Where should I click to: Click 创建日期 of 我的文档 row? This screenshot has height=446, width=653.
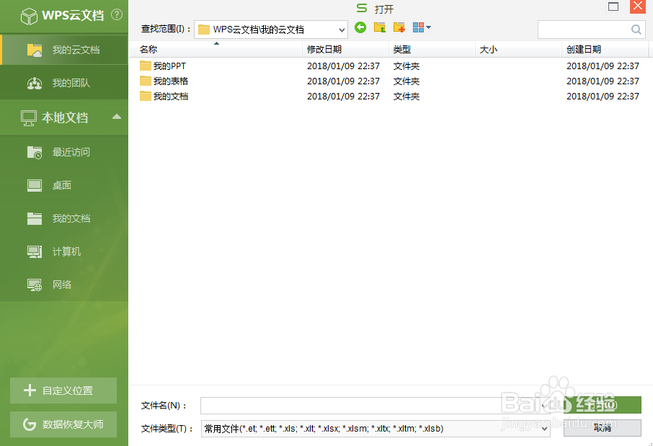(603, 97)
